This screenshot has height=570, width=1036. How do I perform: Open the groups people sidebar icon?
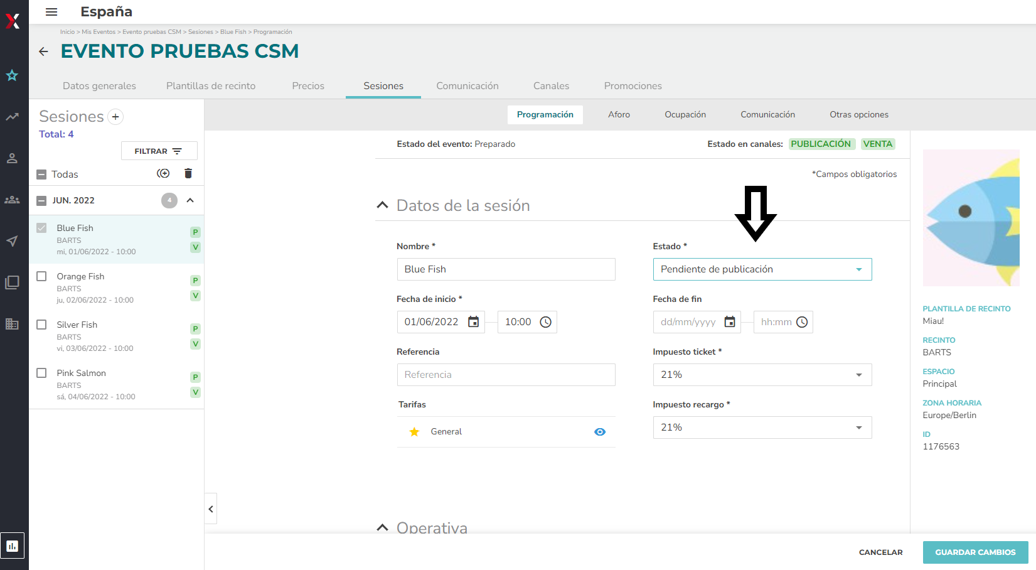pos(12,200)
